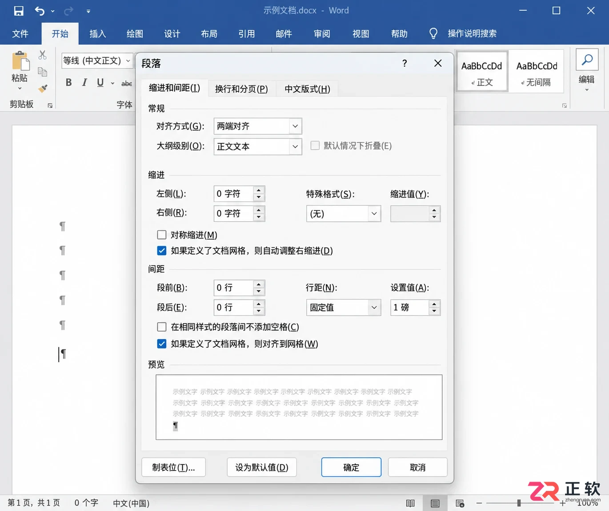Click the Paste clipboard icon
Screen dimensions: 609x511
[20, 61]
